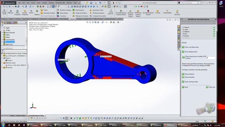Expand the Results folder
This screenshot has height=127, width=225.
click(x=2, y=67)
